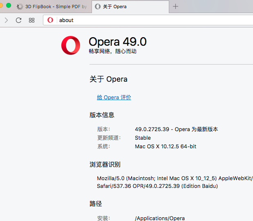
Task: Click the Opera badge in address bar
Action: [x=50, y=20]
